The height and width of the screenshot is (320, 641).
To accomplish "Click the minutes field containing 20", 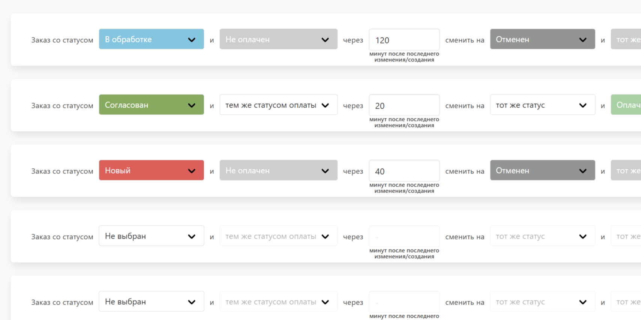I will pos(404,105).
